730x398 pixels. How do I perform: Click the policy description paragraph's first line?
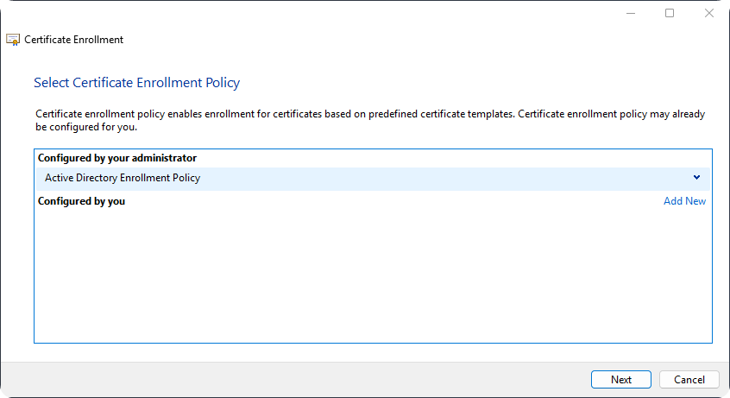tap(369, 114)
